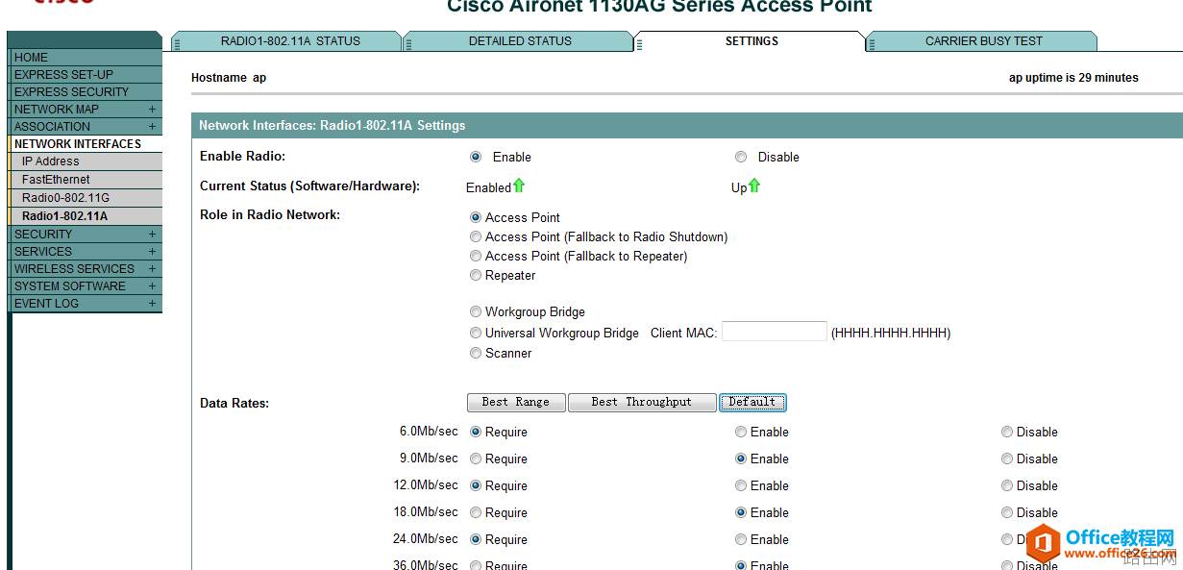Switch to the DETAILED STATUS tab

click(519, 41)
